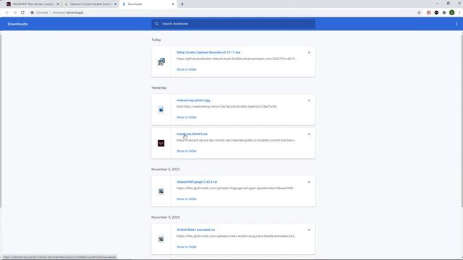Open the Extensions puzzle piece menu
The width and height of the screenshot is (463, 260).
(444, 13)
